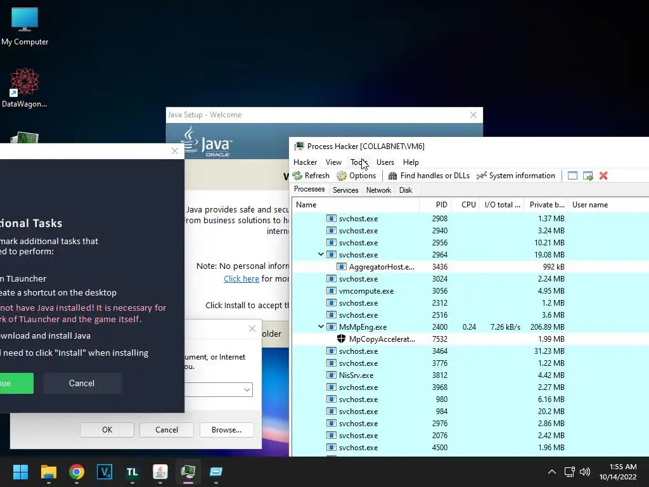Open Options from the Process Hacker toolbar
The image size is (649, 487).
tap(356, 176)
